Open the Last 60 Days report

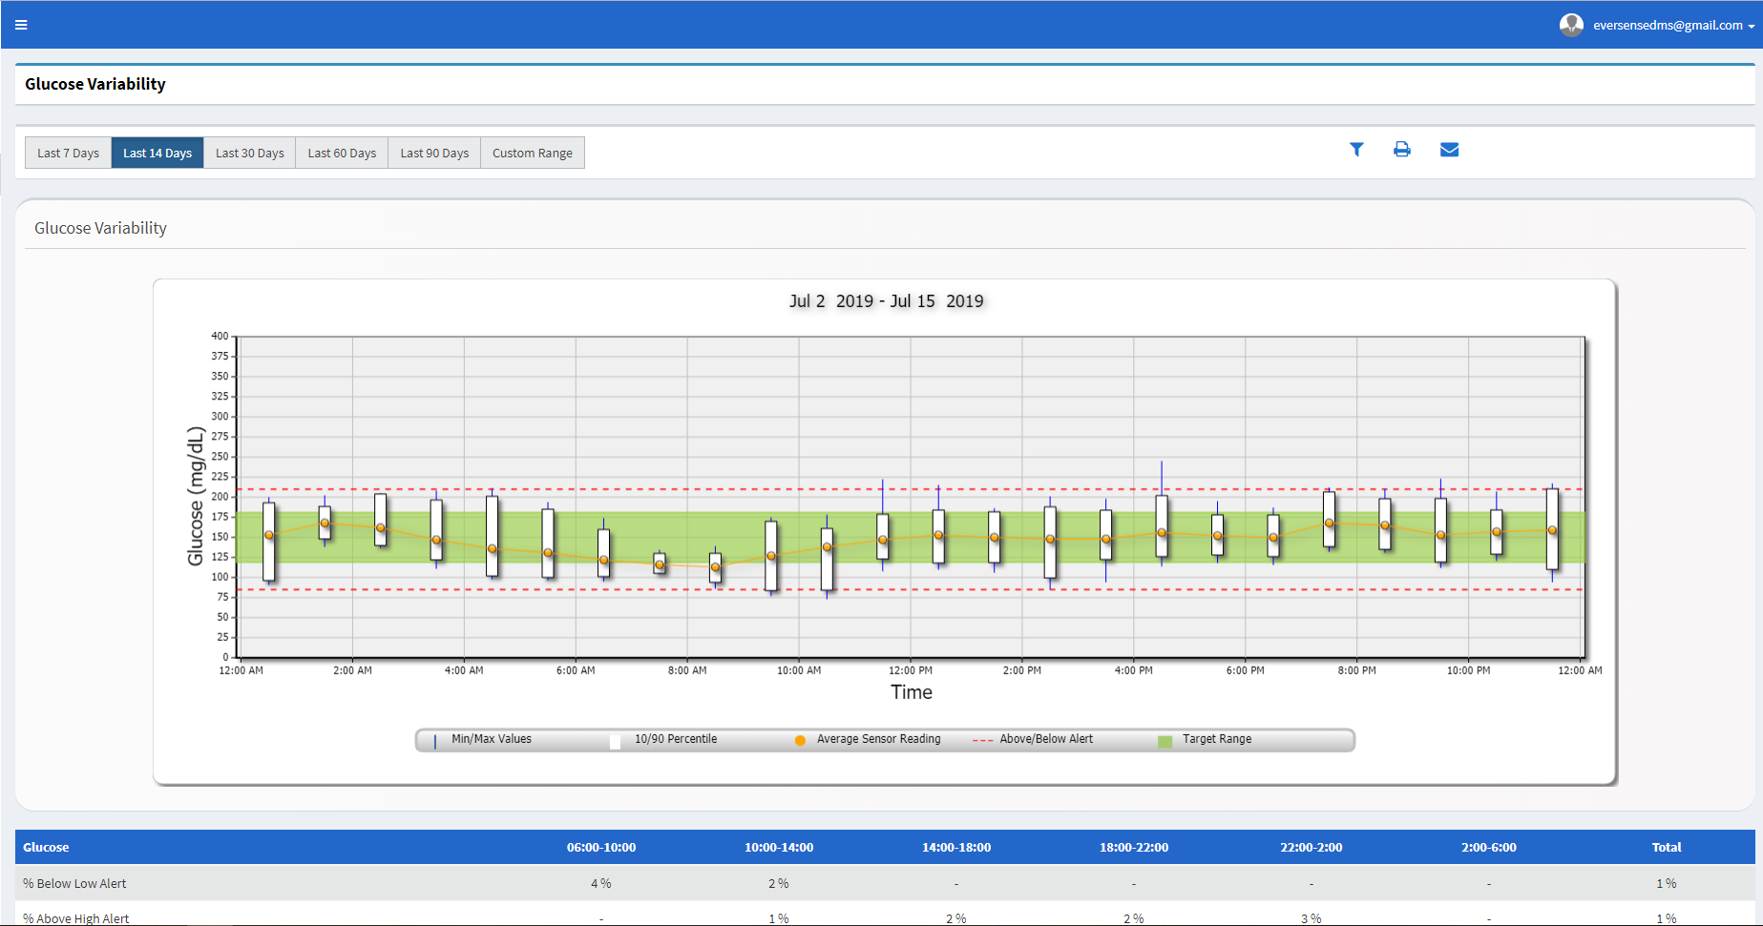point(341,153)
